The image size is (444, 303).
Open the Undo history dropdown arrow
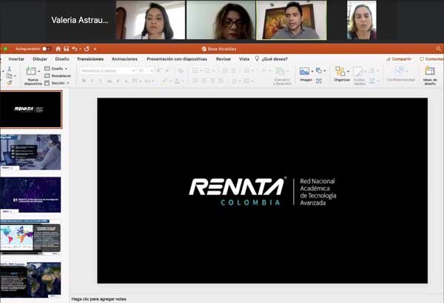(x=80, y=50)
